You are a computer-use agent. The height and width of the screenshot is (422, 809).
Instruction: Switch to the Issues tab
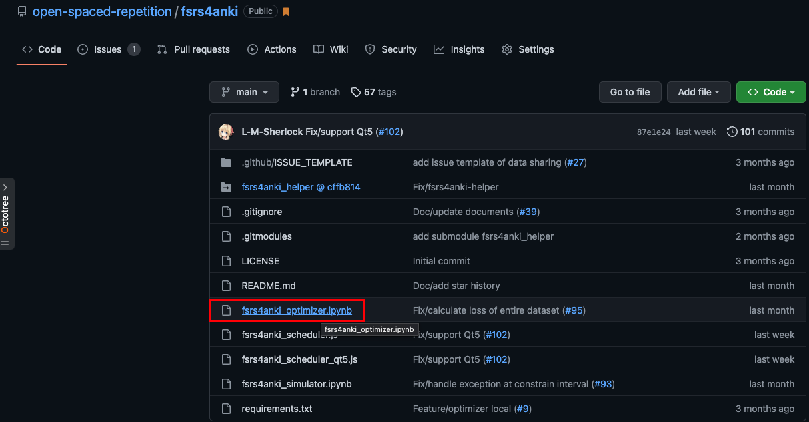108,49
